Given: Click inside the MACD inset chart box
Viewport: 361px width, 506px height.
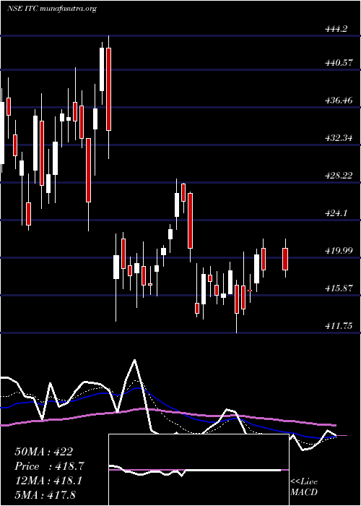Looking at the screenshot, I should tap(199, 470).
